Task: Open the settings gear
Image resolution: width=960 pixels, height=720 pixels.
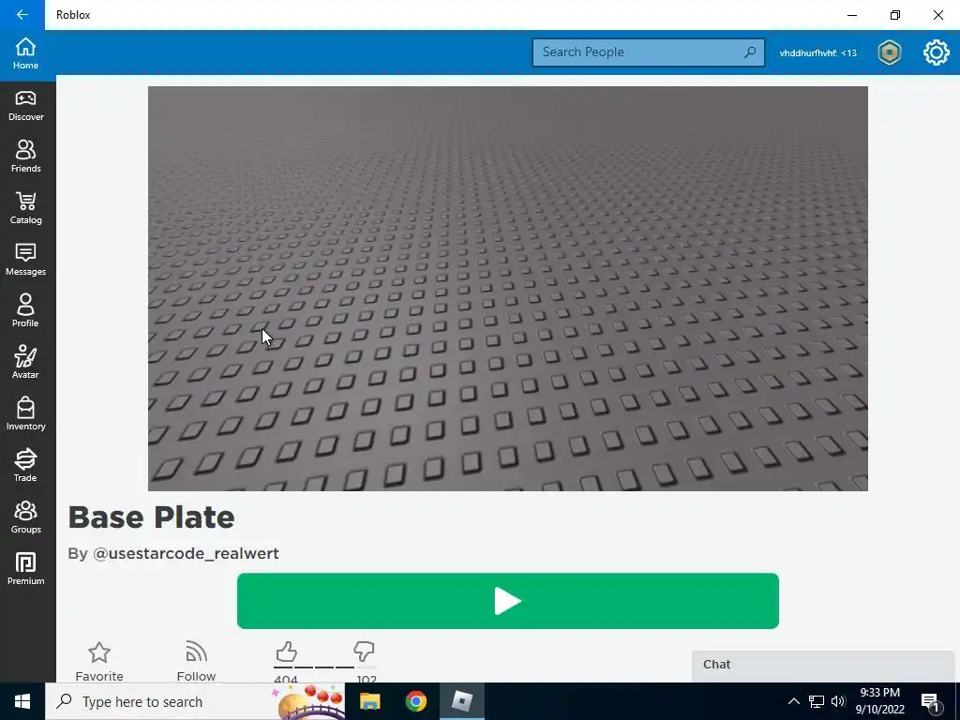Action: (x=937, y=52)
